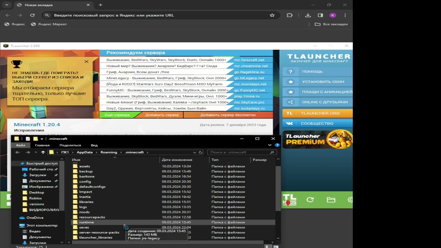Click the Explorer file list vertical scrollbar

[278, 188]
